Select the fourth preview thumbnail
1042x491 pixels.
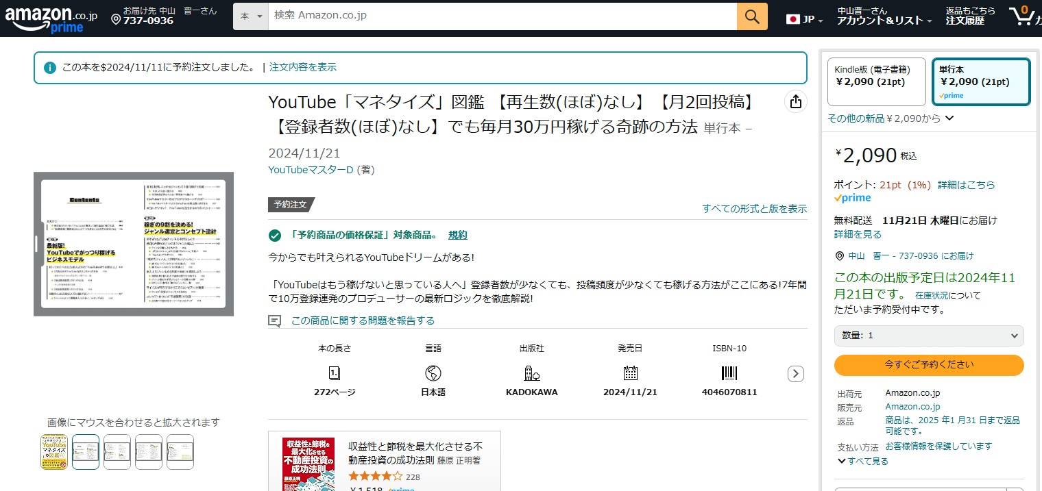click(x=149, y=452)
